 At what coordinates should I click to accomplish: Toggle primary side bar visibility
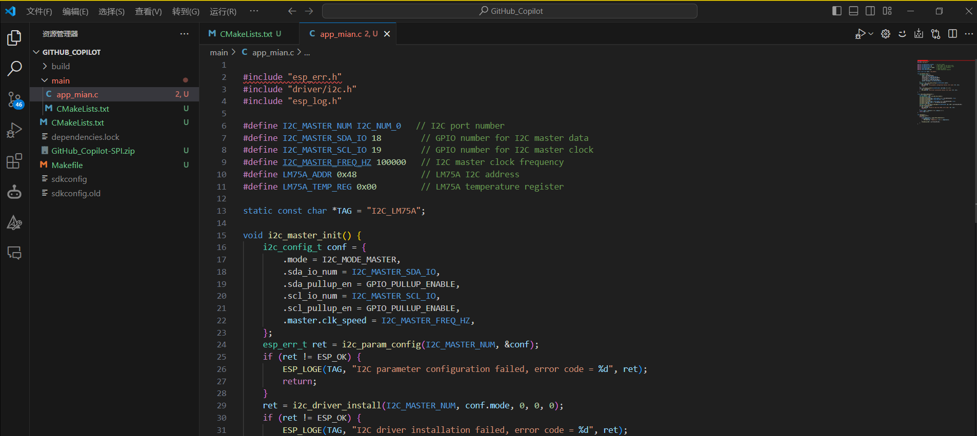tap(837, 11)
